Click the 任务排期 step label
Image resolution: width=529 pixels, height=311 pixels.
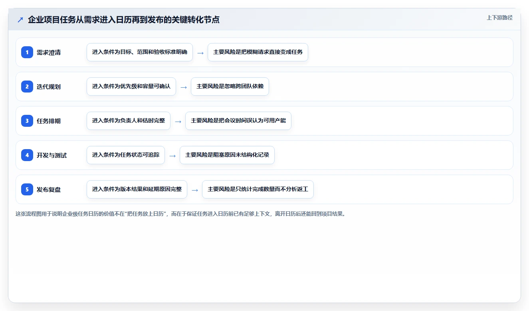pyautogui.click(x=49, y=121)
